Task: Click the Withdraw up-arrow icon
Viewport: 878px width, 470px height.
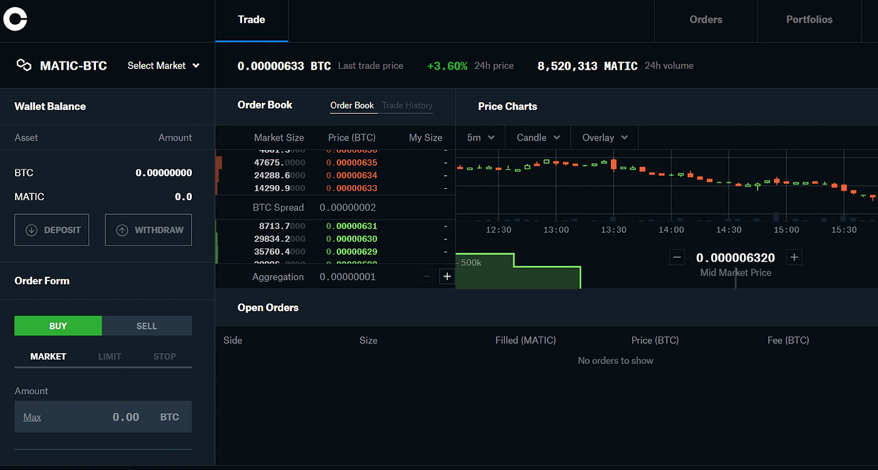Action: pos(122,230)
